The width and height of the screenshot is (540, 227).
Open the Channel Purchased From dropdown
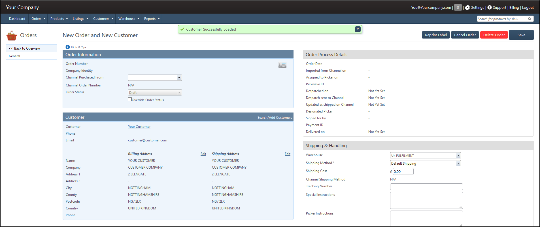(x=155, y=78)
